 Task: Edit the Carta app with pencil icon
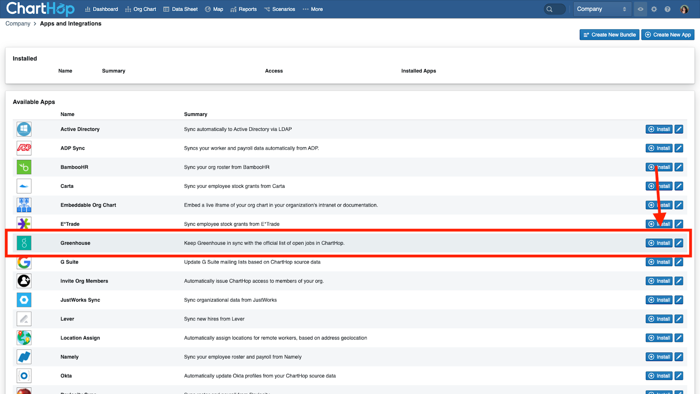[679, 186]
